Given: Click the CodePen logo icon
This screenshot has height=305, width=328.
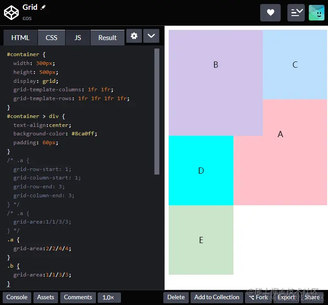Looking at the screenshot, I should (11, 12).
